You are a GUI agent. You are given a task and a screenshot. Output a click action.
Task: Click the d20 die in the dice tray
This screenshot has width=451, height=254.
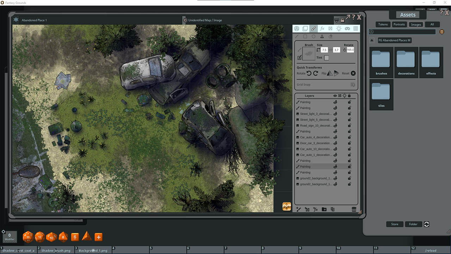28,237
